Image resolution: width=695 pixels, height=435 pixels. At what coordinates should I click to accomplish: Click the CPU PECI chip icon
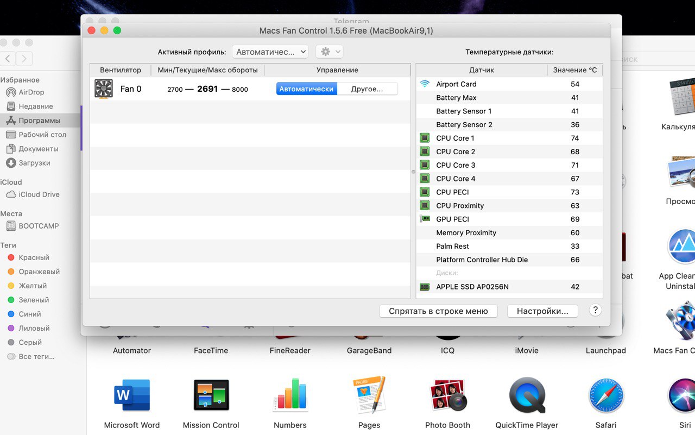[425, 192]
